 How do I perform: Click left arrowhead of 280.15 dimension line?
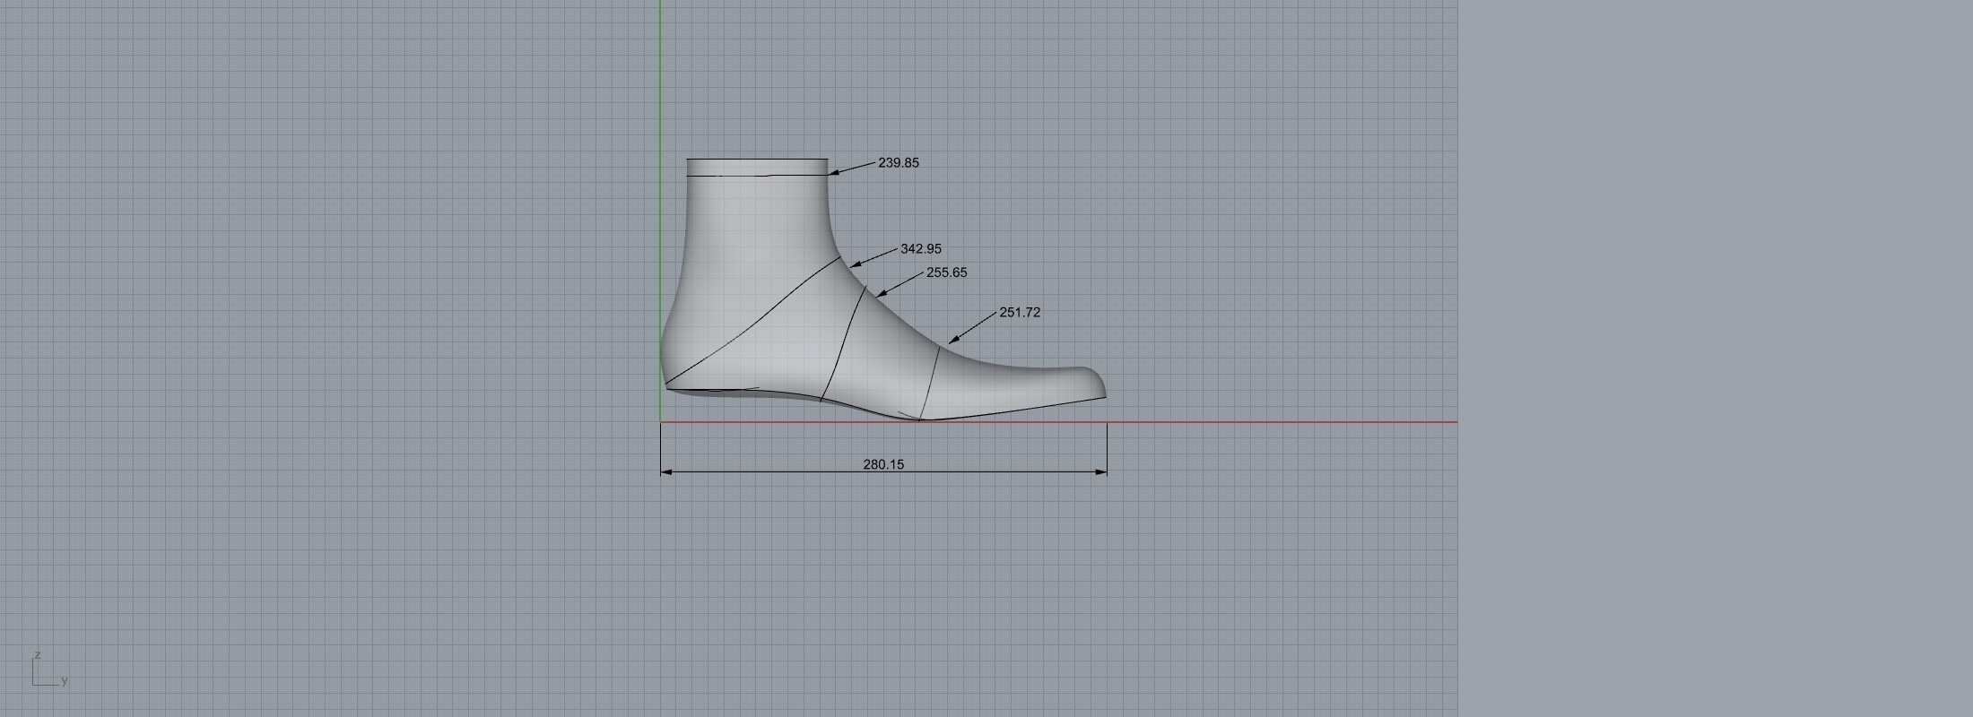click(x=665, y=471)
